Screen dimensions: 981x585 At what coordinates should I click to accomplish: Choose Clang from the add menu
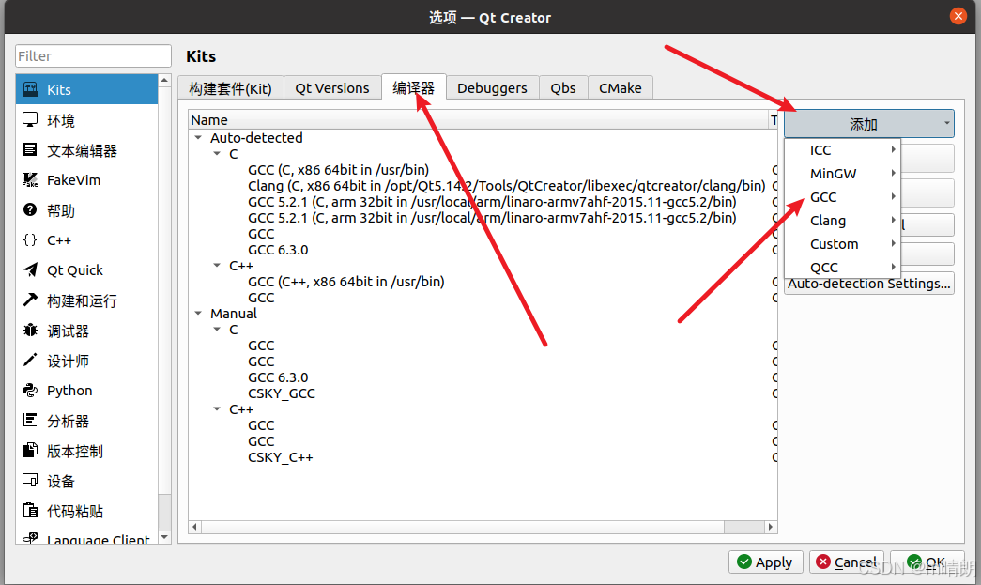click(x=842, y=221)
